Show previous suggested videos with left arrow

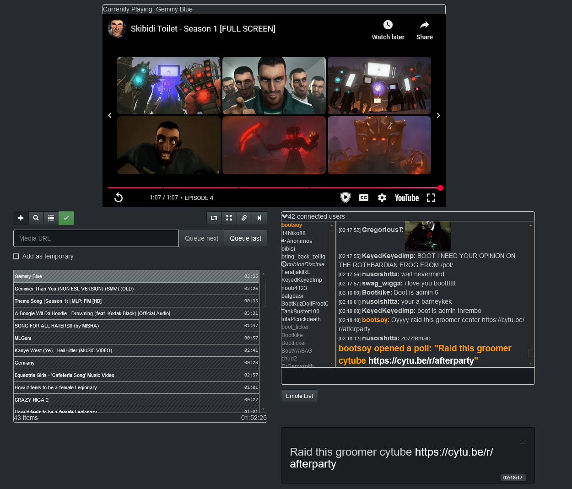[110, 115]
